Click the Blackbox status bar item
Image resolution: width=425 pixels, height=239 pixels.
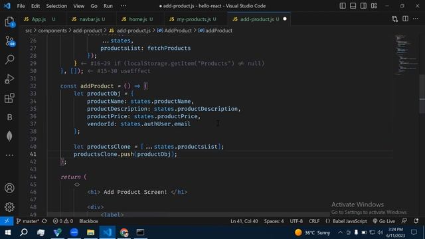tap(88, 221)
